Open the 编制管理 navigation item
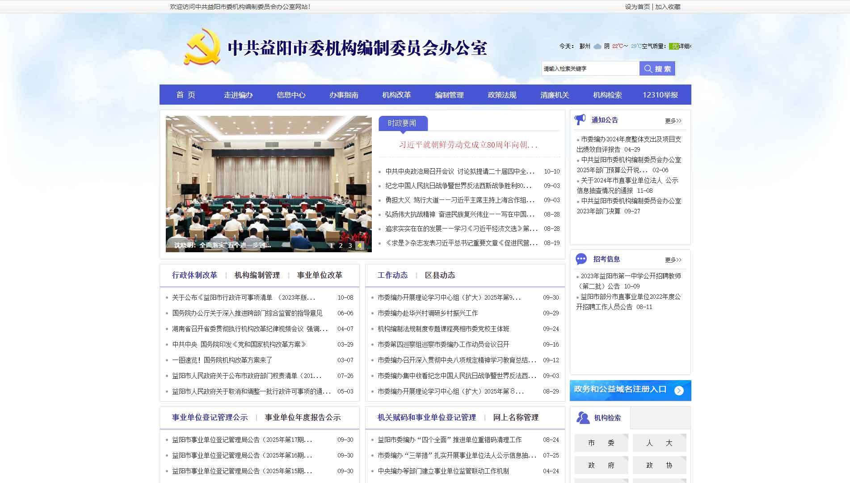 click(449, 95)
